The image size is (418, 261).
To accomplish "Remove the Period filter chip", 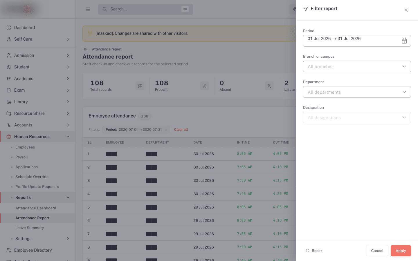I will (166, 130).
